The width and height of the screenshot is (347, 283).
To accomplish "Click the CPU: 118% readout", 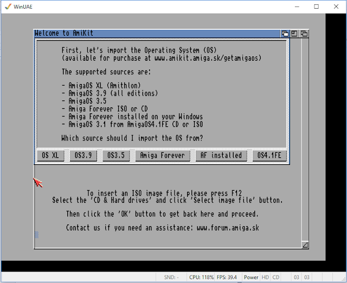I will [x=201, y=277].
